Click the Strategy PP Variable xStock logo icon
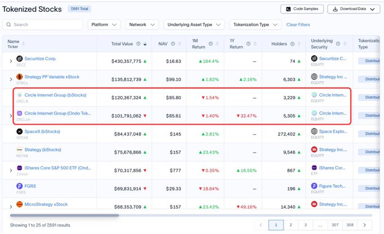384x234 pixels. (19, 77)
